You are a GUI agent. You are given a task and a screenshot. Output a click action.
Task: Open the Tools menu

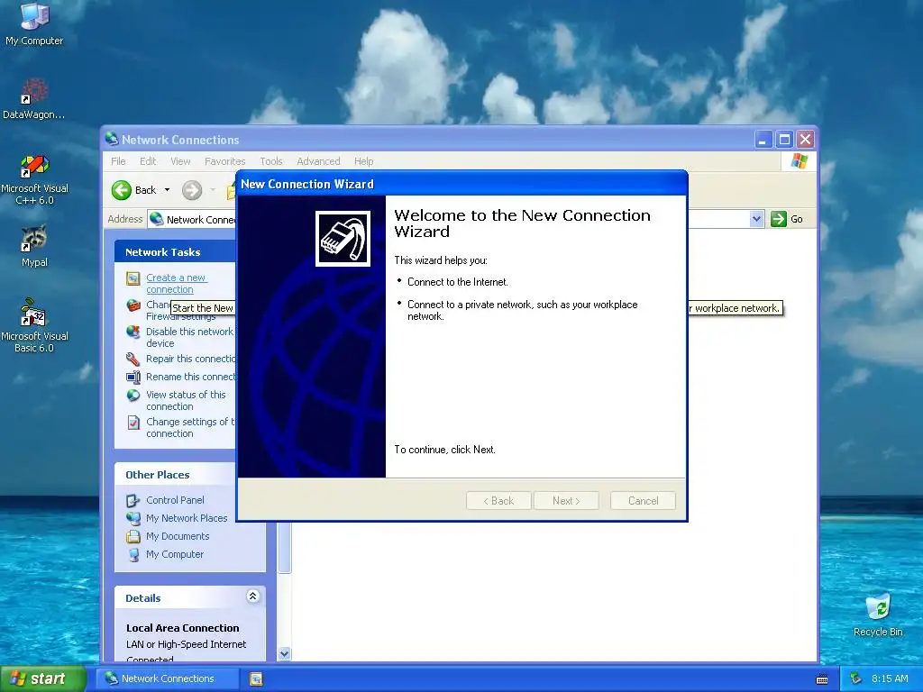[x=271, y=161]
